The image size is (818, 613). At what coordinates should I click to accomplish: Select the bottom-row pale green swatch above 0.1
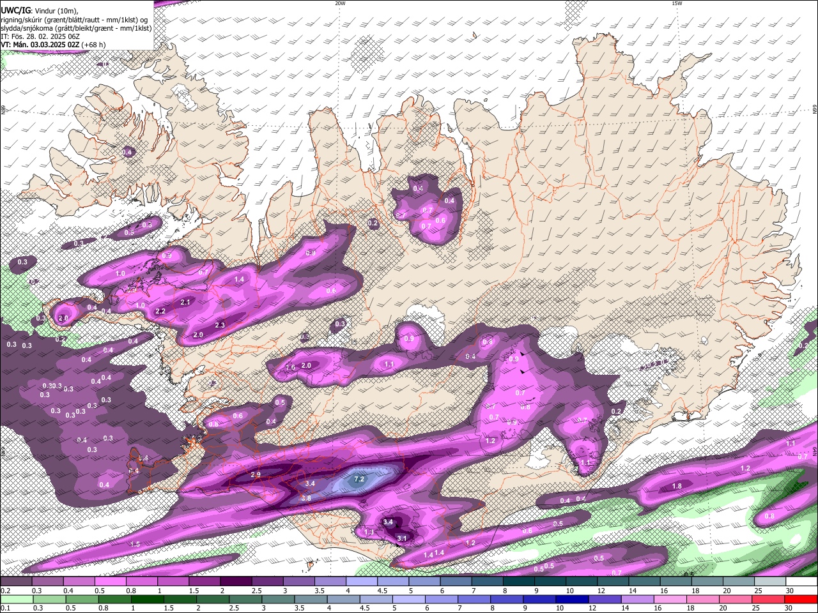17,599
